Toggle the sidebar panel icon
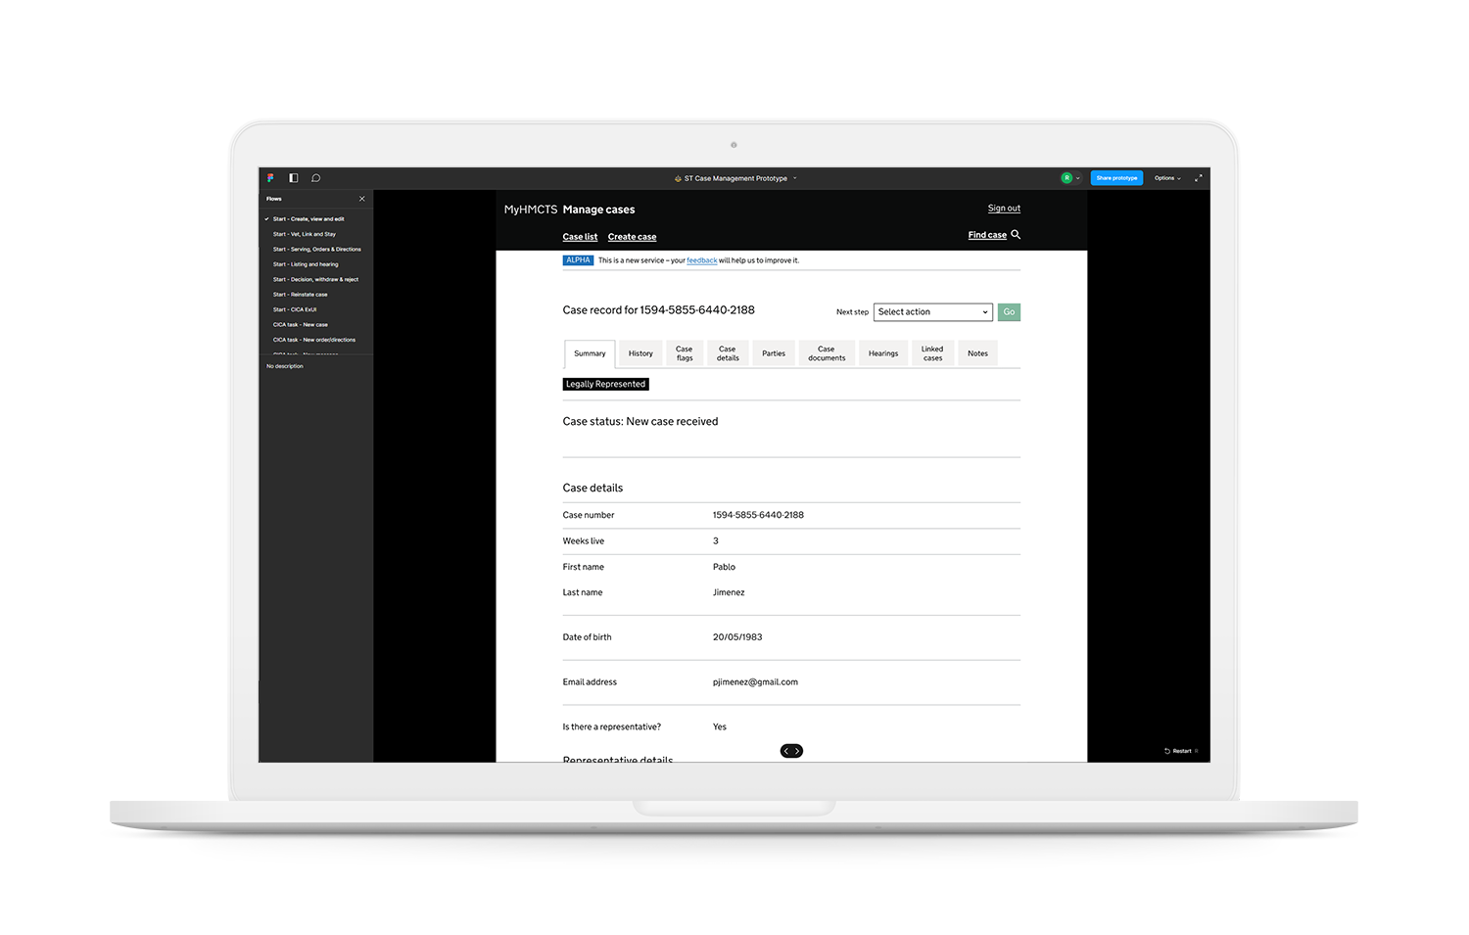 click(293, 178)
